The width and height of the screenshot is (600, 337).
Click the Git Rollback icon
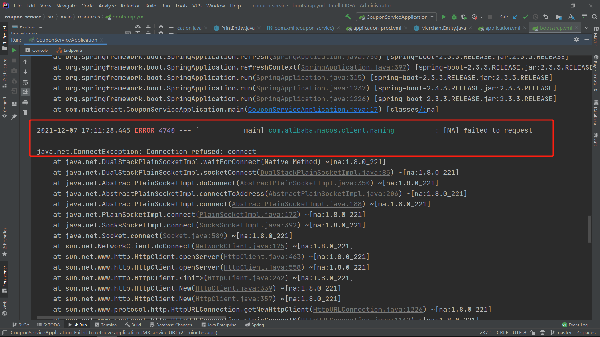[546, 17]
